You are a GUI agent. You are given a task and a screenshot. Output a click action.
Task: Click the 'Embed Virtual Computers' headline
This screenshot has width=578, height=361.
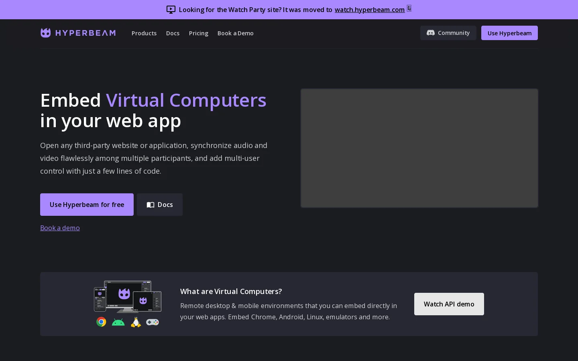point(153,110)
